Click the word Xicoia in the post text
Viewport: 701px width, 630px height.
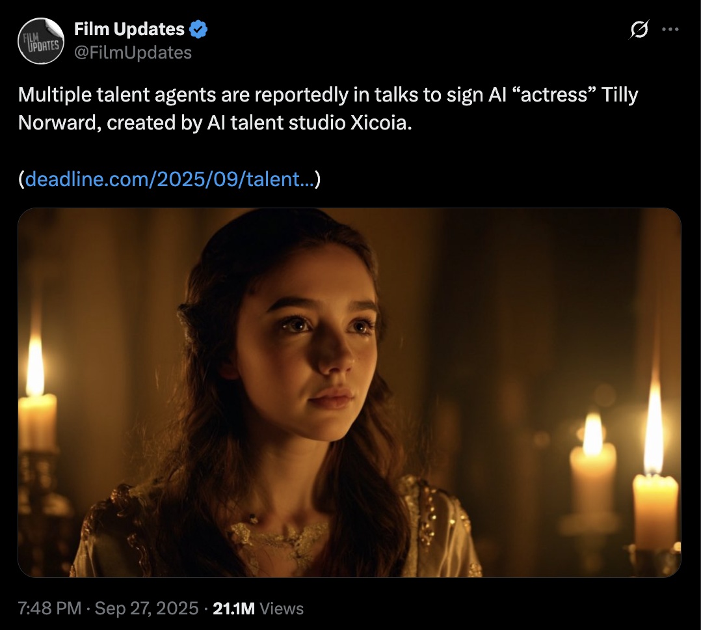coord(380,122)
